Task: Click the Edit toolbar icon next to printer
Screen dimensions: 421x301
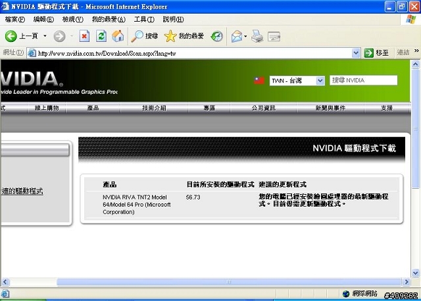Action: coord(274,36)
